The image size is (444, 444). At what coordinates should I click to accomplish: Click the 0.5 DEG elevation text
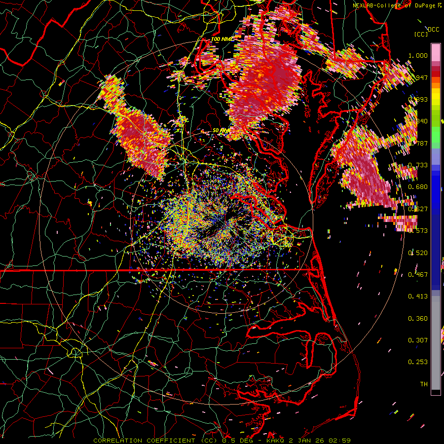(238, 441)
